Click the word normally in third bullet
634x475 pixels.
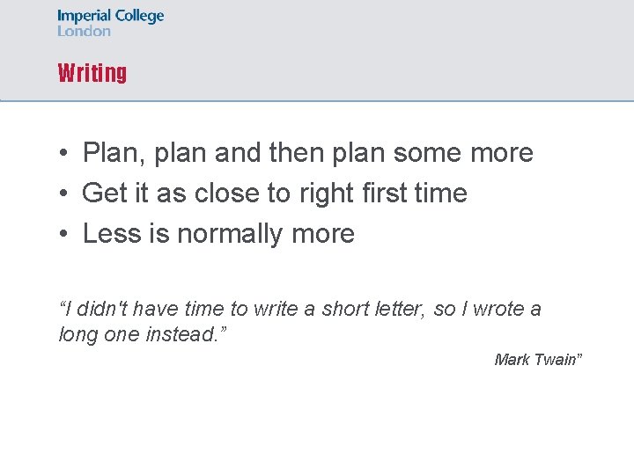(233, 234)
